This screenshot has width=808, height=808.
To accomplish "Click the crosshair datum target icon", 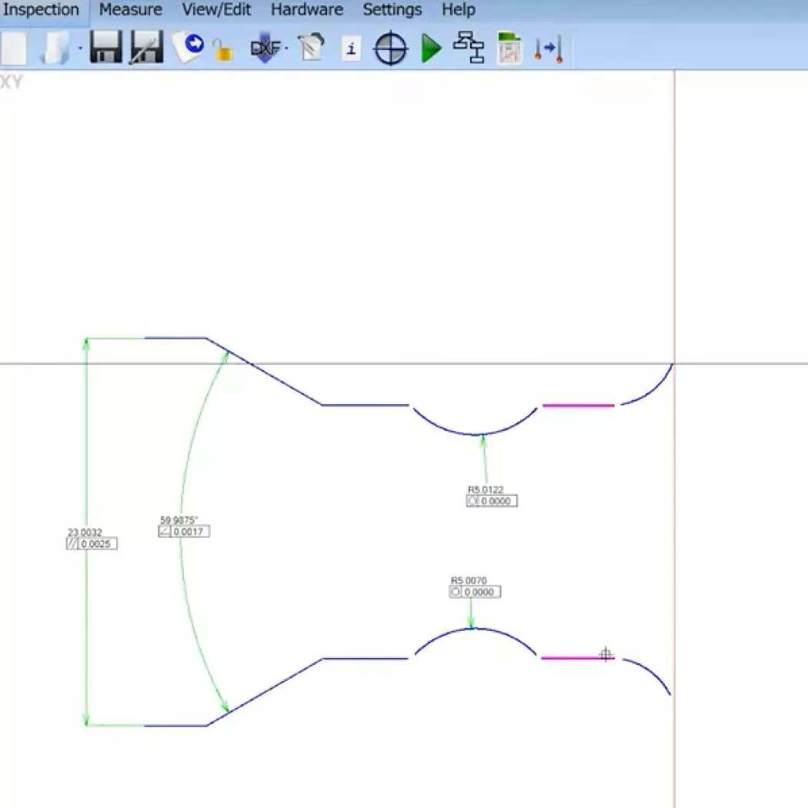I will [390, 50].
